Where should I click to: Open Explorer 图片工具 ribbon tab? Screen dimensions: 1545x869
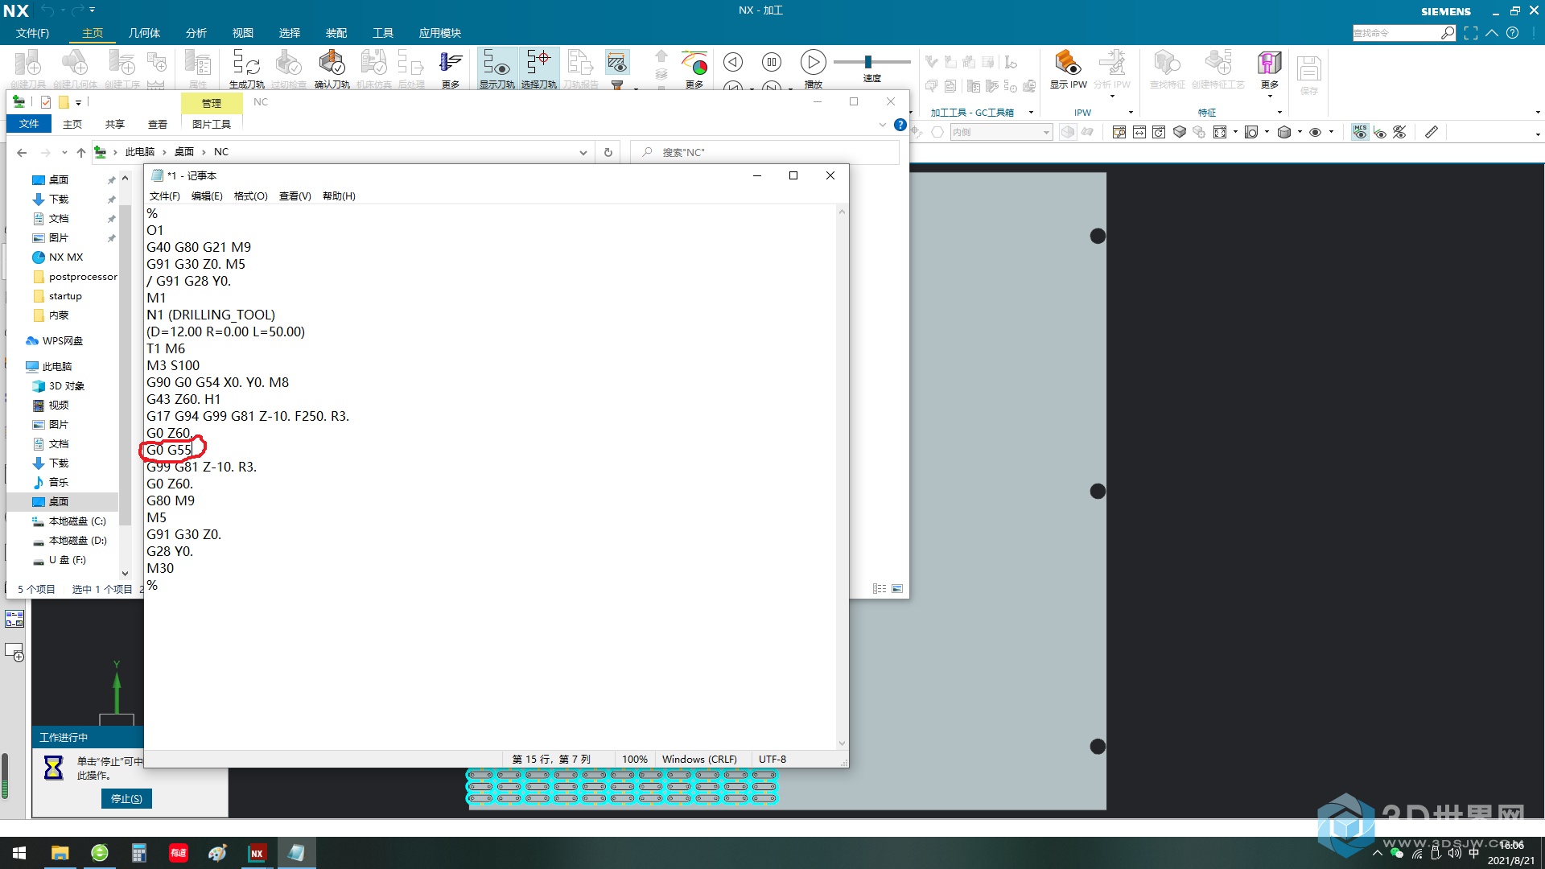[x=211, y=125]
